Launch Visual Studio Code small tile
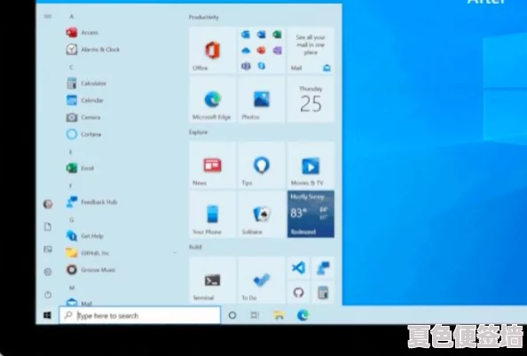 [298, 268]
